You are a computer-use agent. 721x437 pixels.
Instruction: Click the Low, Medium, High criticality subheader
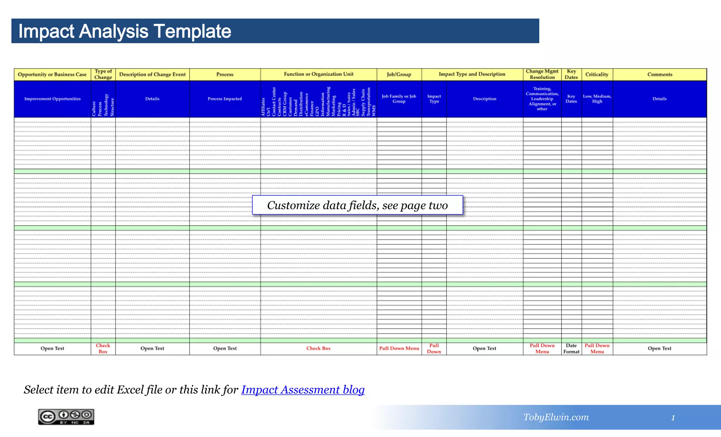pos(597,99)
